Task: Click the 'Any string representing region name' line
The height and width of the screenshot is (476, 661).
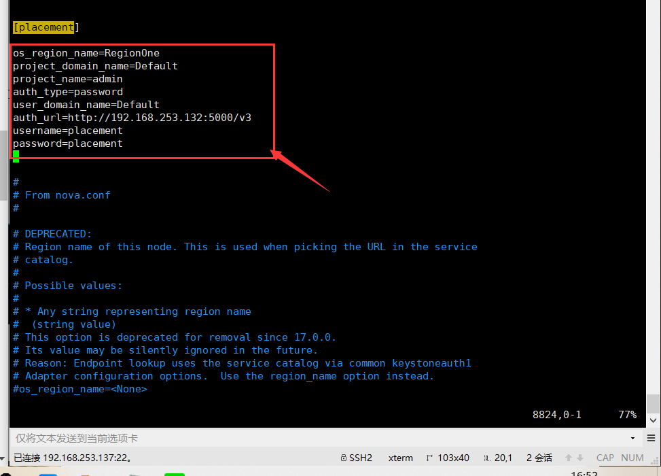Action: point(132,311)
